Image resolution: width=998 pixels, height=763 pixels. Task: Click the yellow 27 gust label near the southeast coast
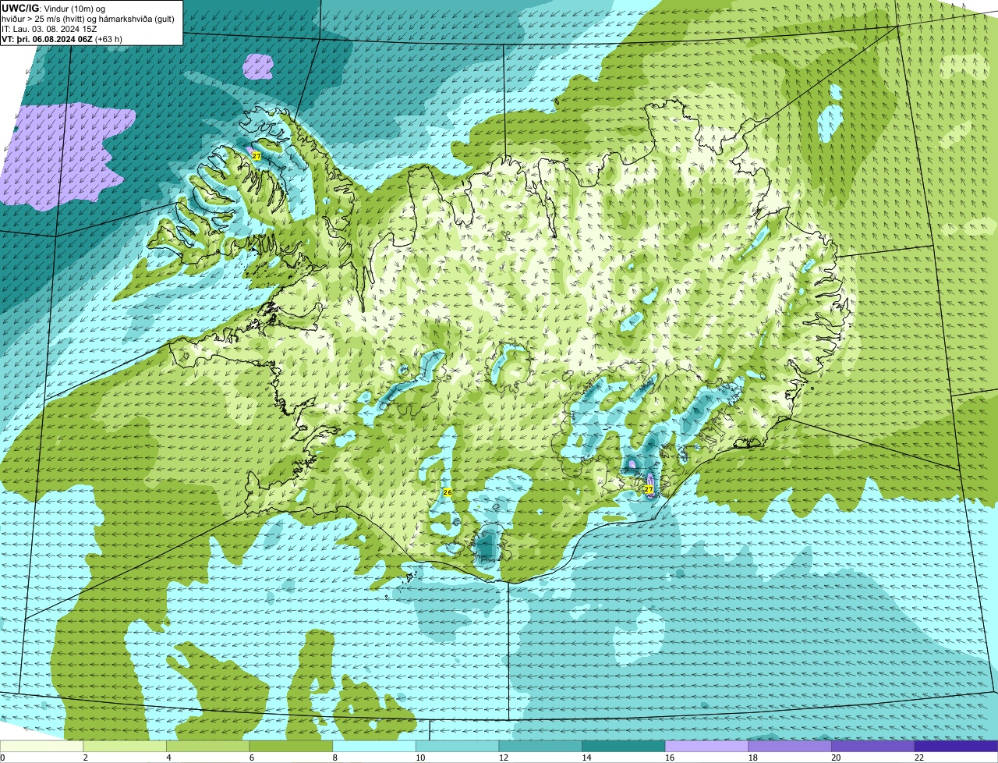pos(648,489)
